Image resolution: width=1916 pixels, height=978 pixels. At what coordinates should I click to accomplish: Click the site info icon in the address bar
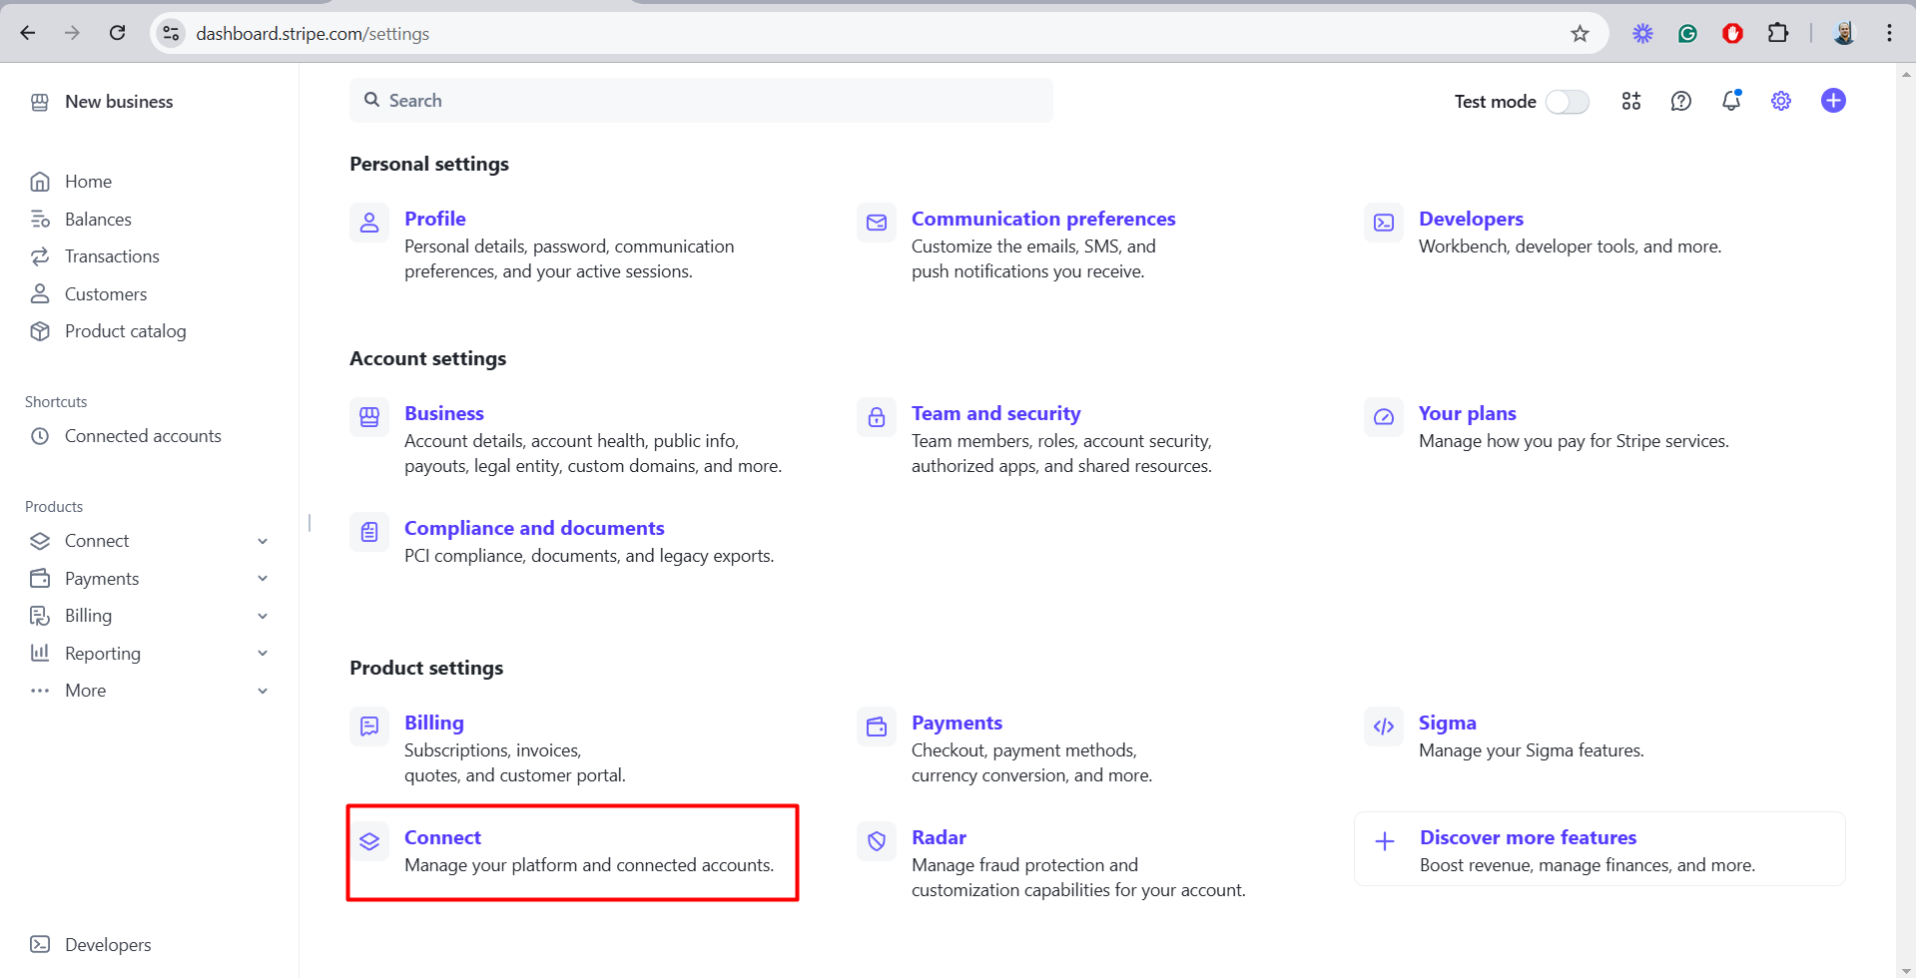click(x=172, y=33)
